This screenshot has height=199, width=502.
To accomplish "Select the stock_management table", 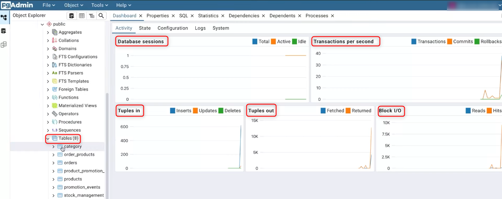I will point(83,195).
